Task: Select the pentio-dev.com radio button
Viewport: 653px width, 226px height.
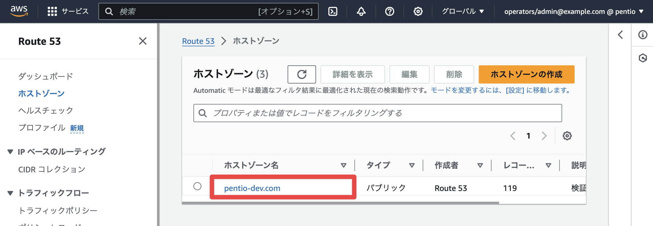Action: (198, 186)
